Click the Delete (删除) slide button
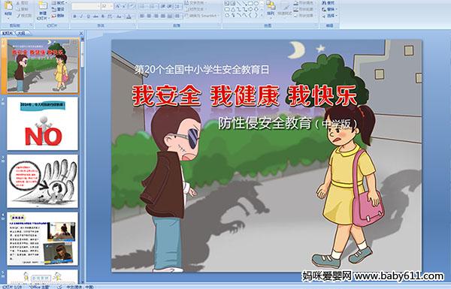451x289 pixels. [x=59, y=16]
